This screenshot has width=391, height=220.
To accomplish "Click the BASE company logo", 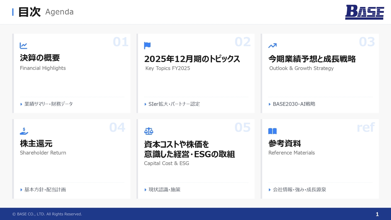I will tap(365, 13).
